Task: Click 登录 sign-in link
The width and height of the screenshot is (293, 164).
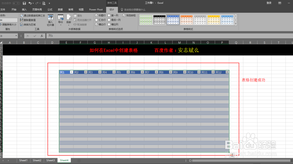Action: (x=269, y=3)
